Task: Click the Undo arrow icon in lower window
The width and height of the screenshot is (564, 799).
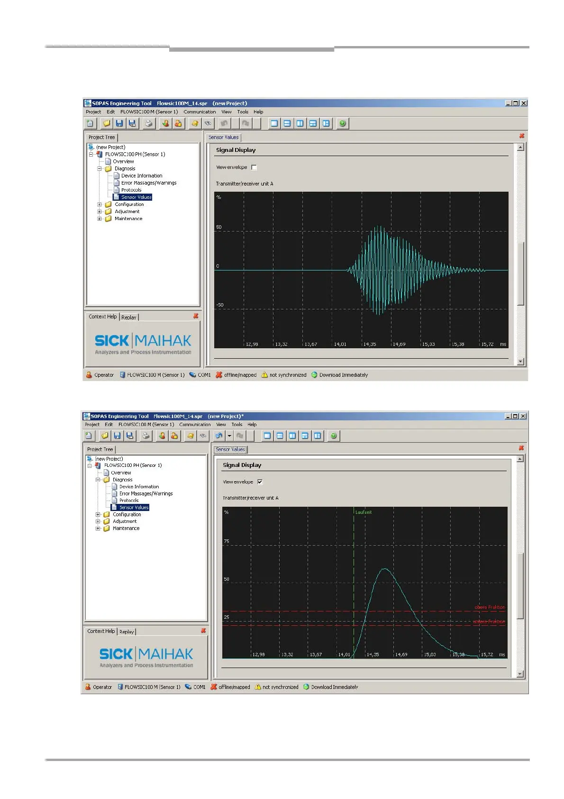Action: (x=218, y=436)
